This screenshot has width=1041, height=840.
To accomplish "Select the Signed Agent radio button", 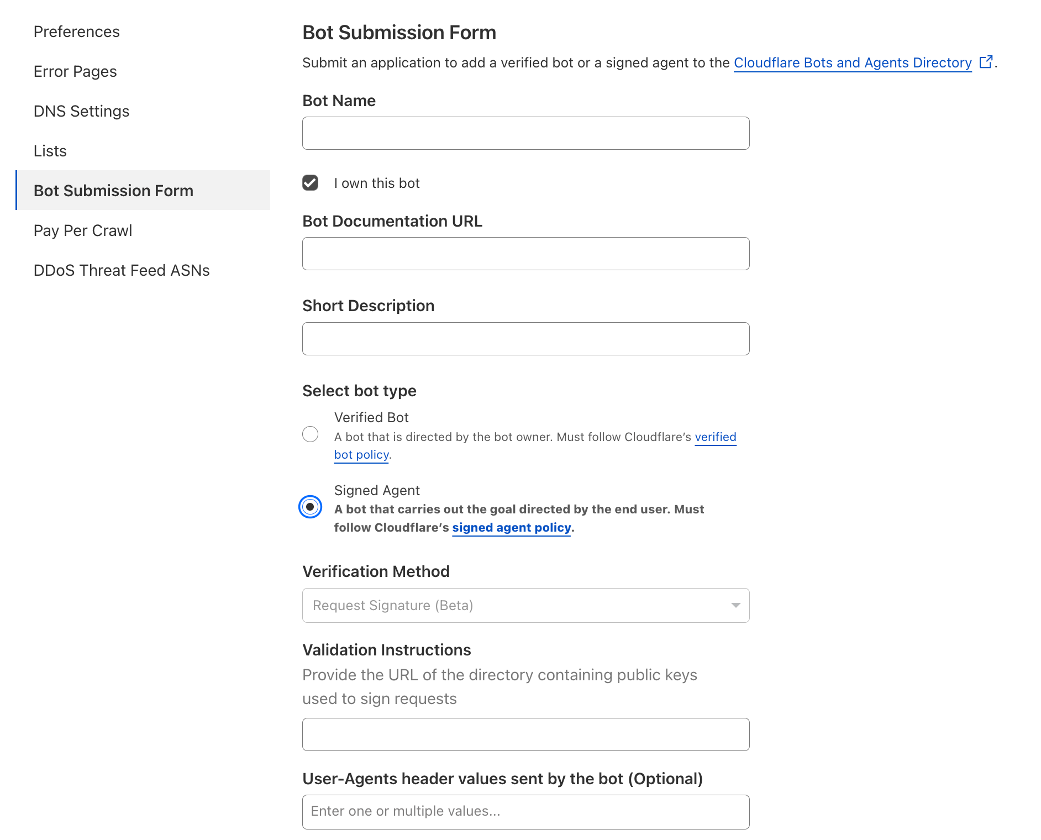I will click(x=310, y=506).
